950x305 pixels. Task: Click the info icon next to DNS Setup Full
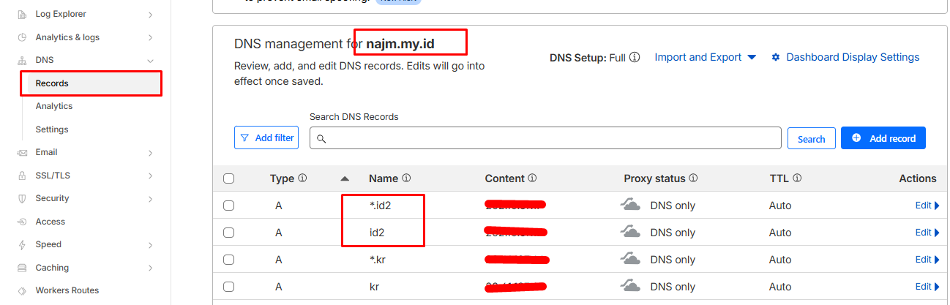pos(635,57)
